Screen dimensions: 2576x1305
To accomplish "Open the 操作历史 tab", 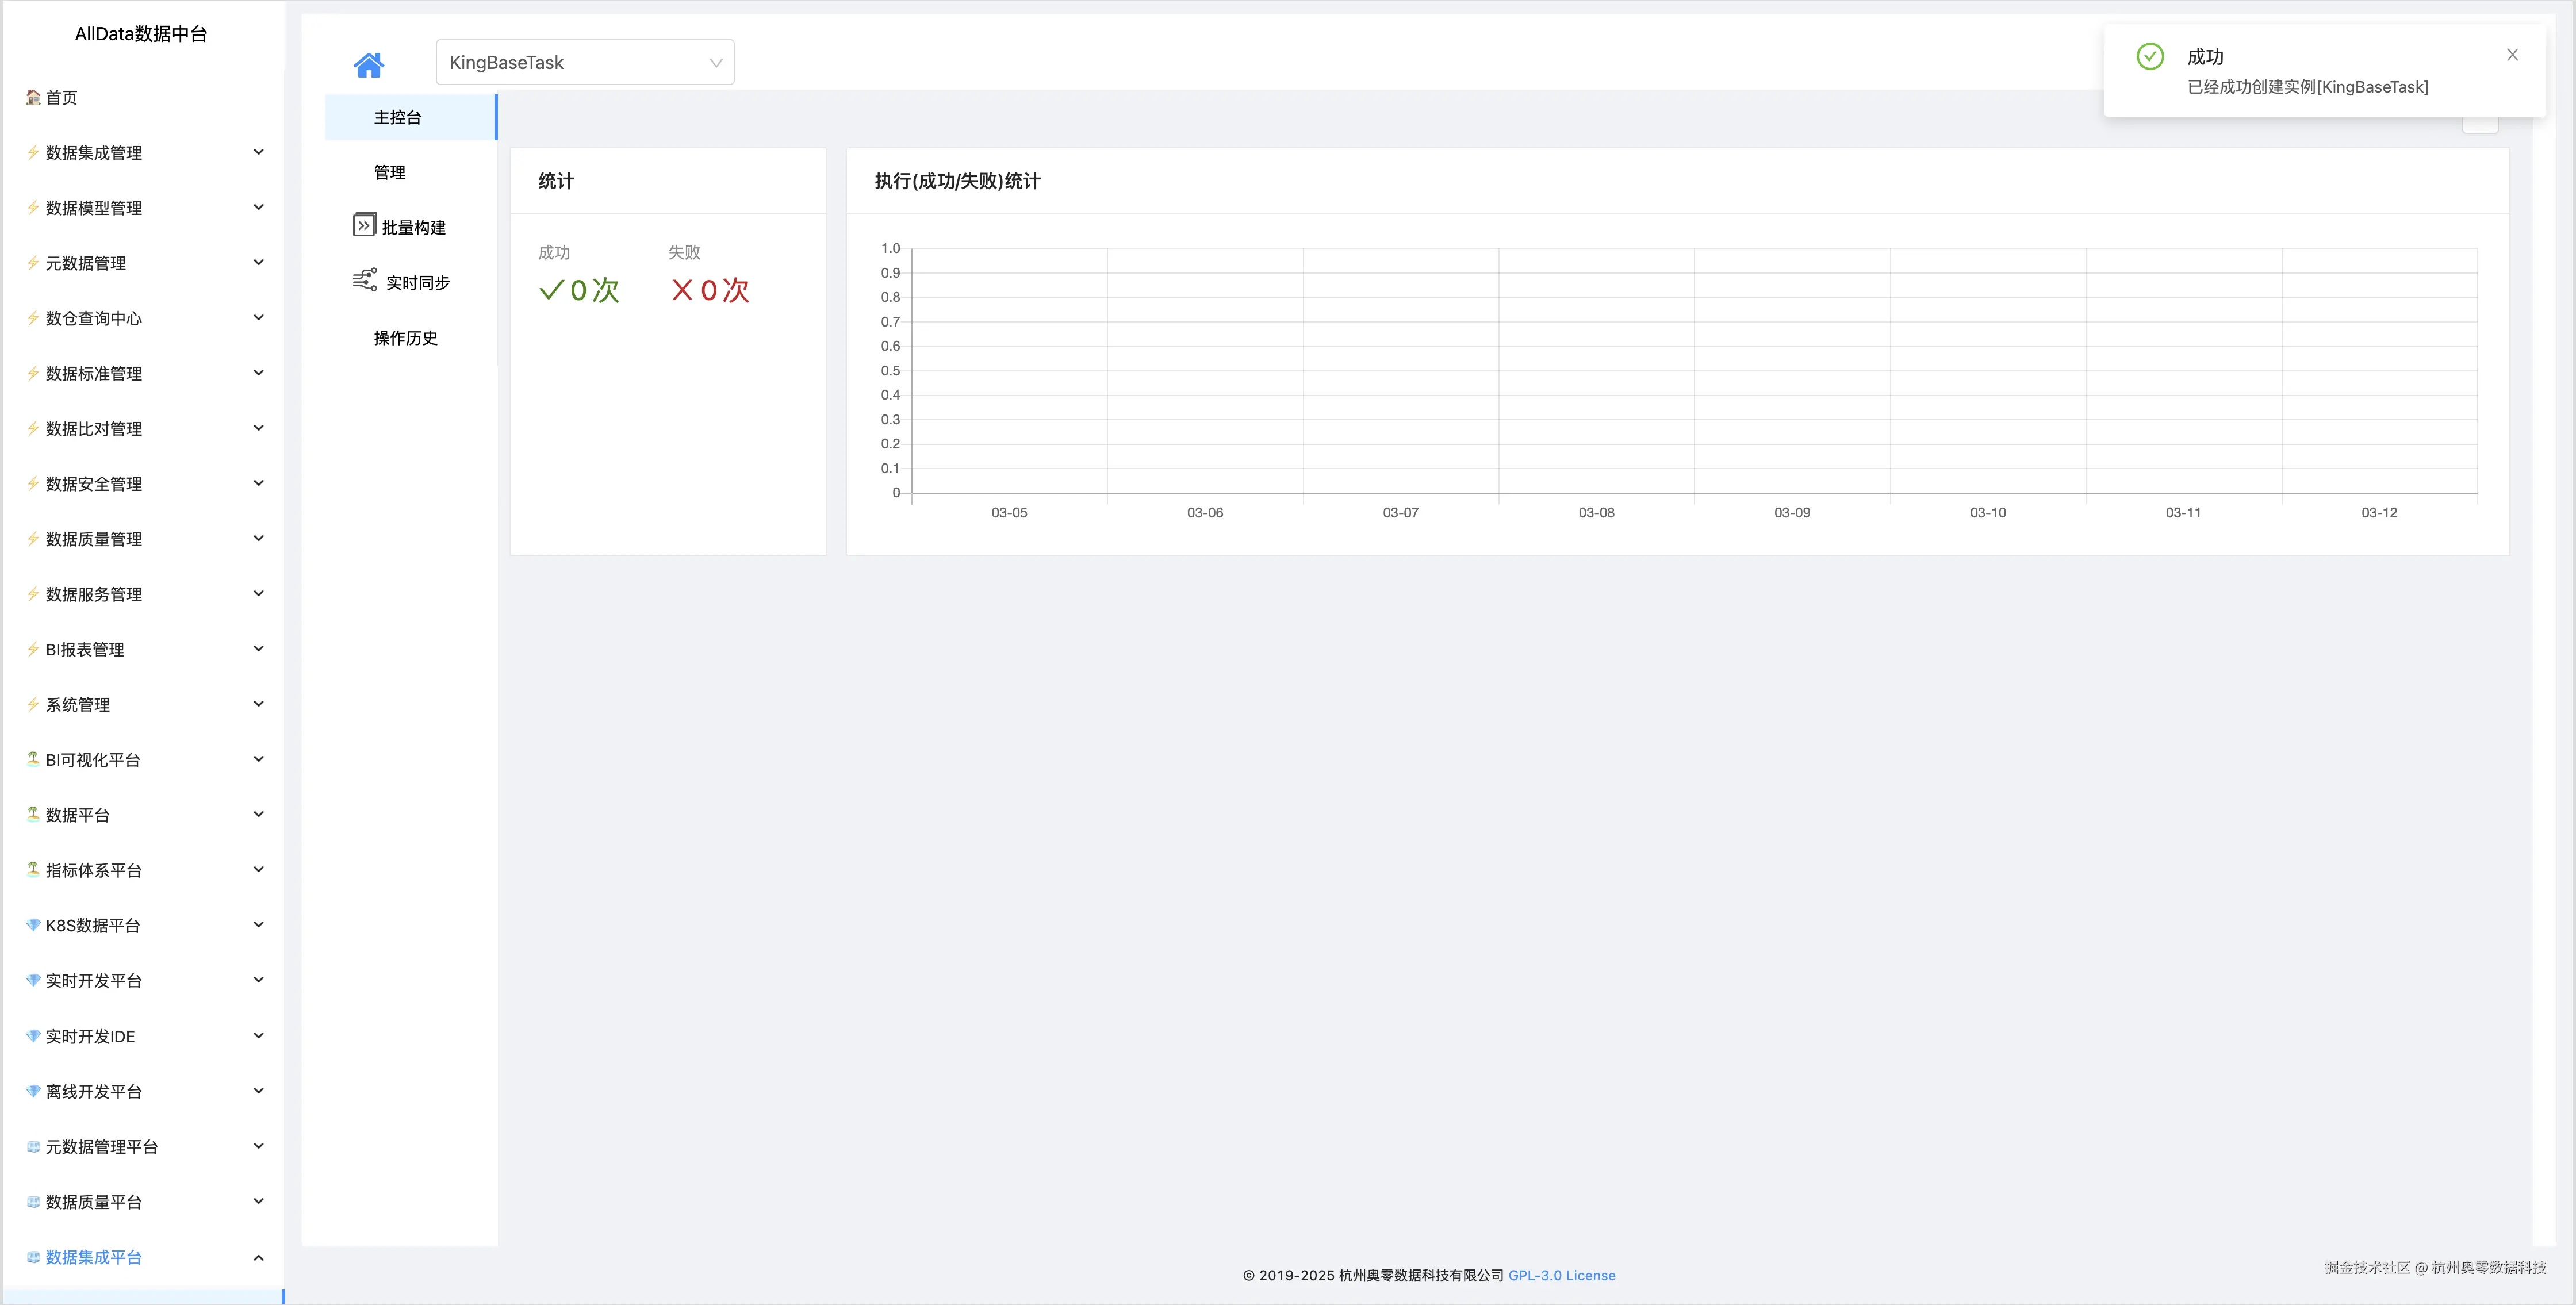I will pos(405,338).
